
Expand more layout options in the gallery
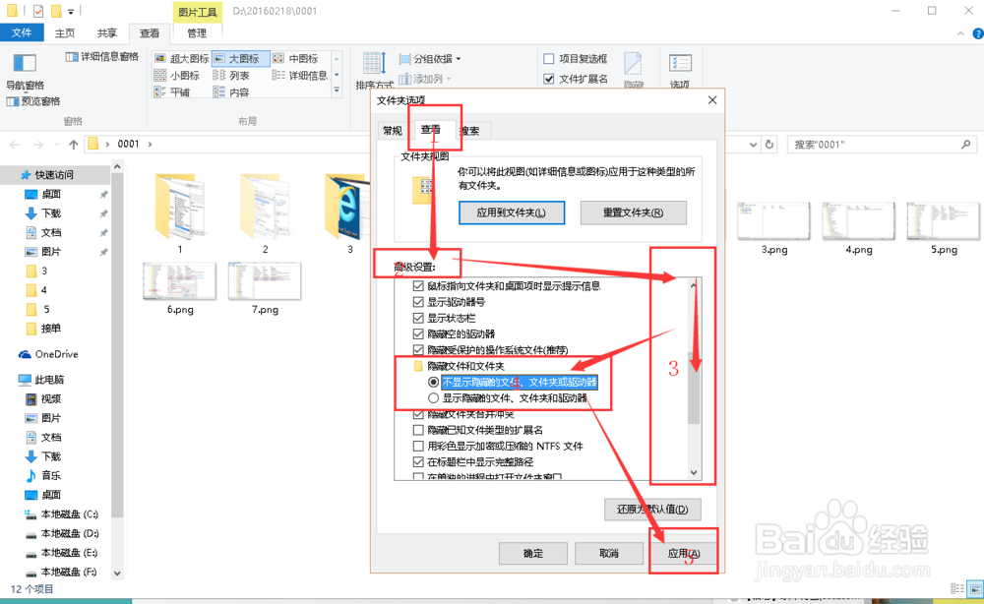[336, 87]
